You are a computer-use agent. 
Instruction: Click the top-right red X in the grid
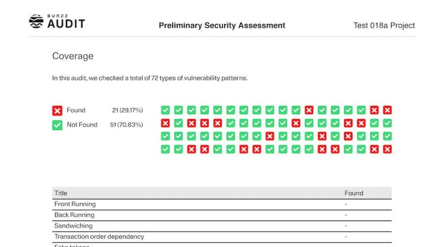click(387, 110)
